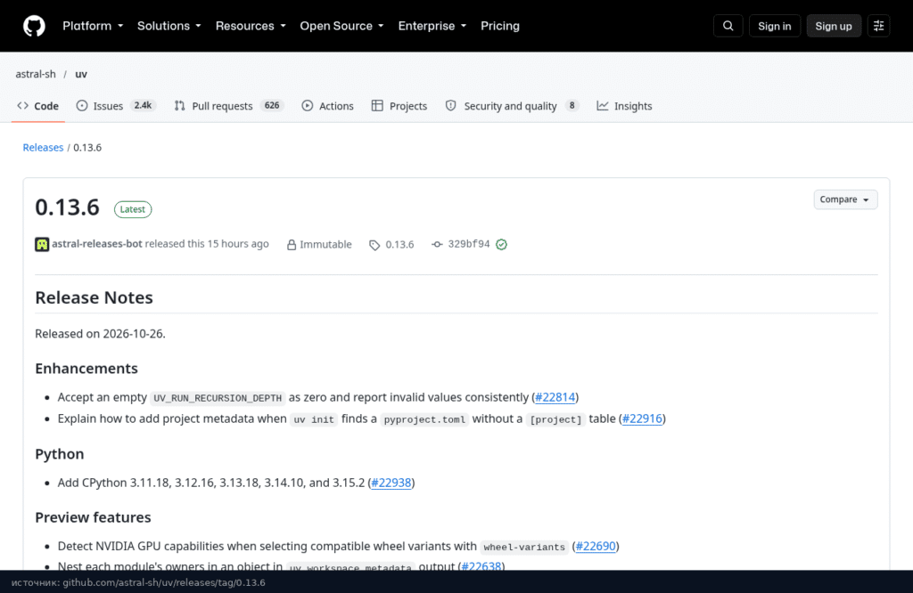Image resolution: width=913 pixels, height=593 pixels.
Task: Open the GitHub homepage logo
Action: pyautogui.click(x=34, y=26)
